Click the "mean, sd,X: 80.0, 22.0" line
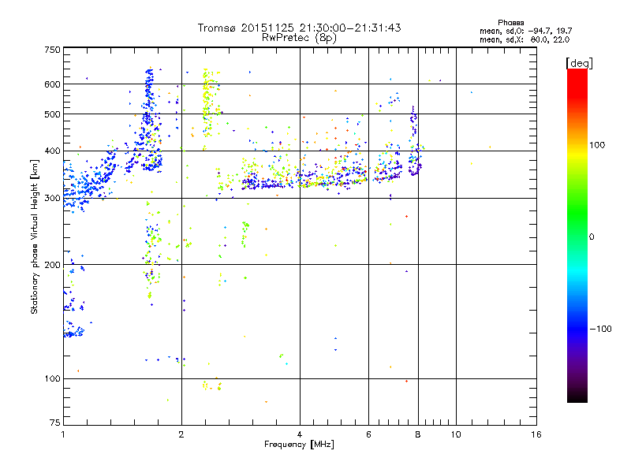 click(x=525, y=39)
